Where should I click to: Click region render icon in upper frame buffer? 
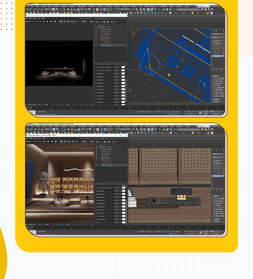click(x=76, y=22)
